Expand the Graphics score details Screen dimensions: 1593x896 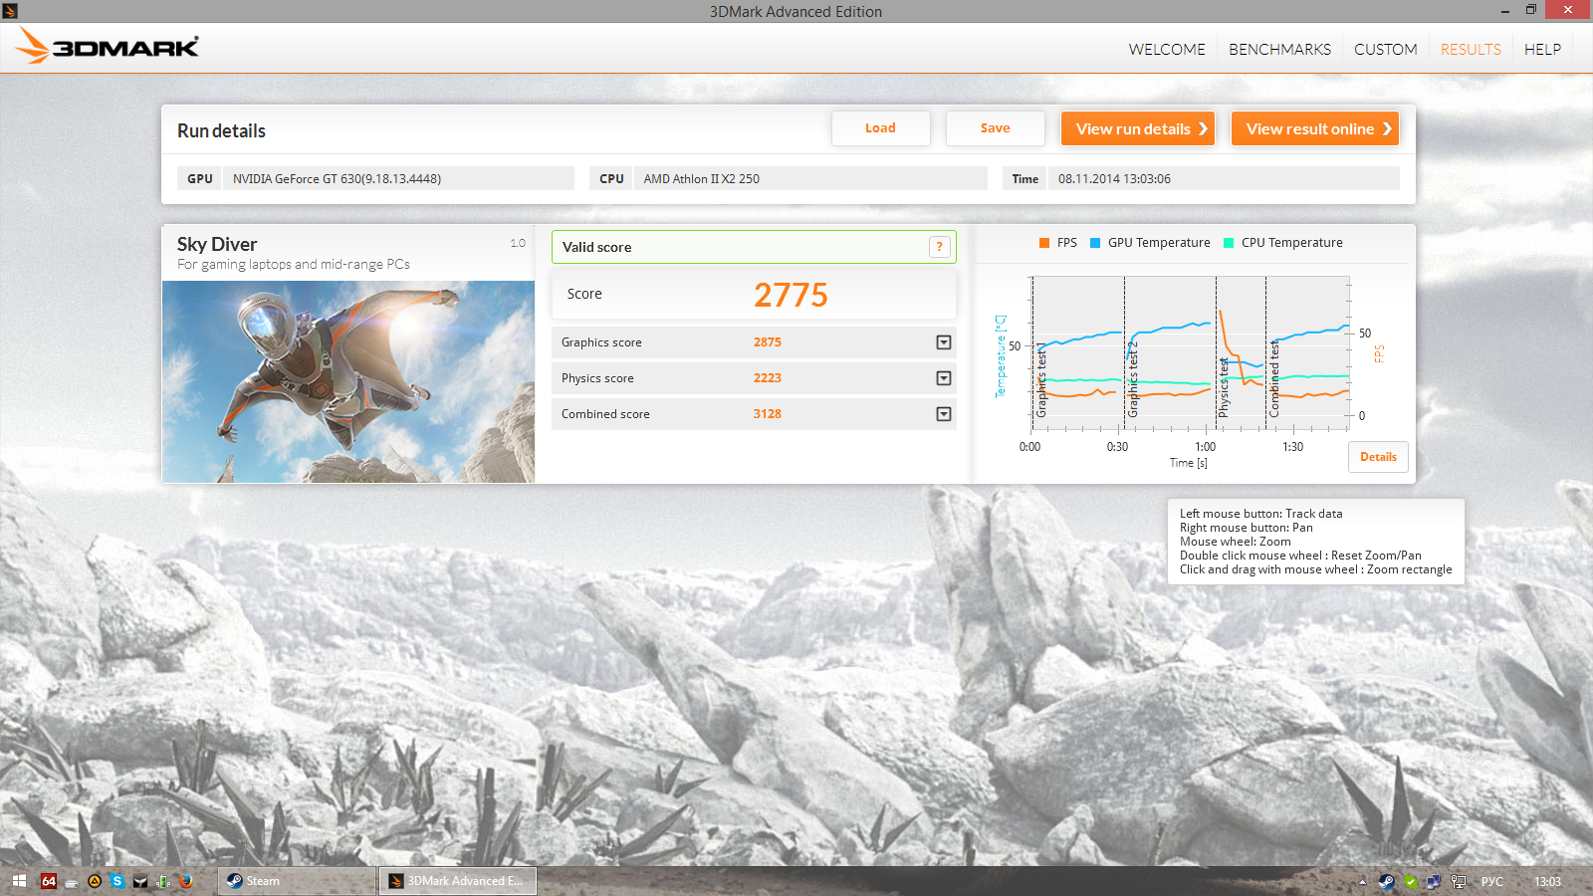[944, 342]
